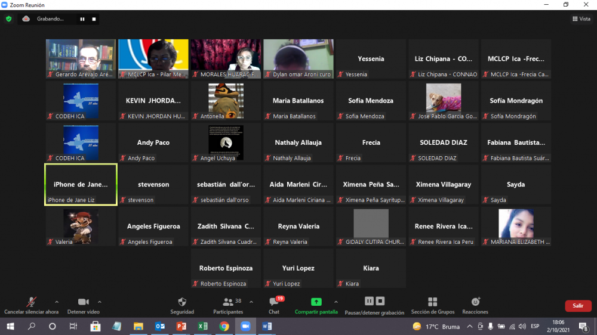Open the Reacciones menu
This screenshot has width=597, height=335.
tap(475, 302)
